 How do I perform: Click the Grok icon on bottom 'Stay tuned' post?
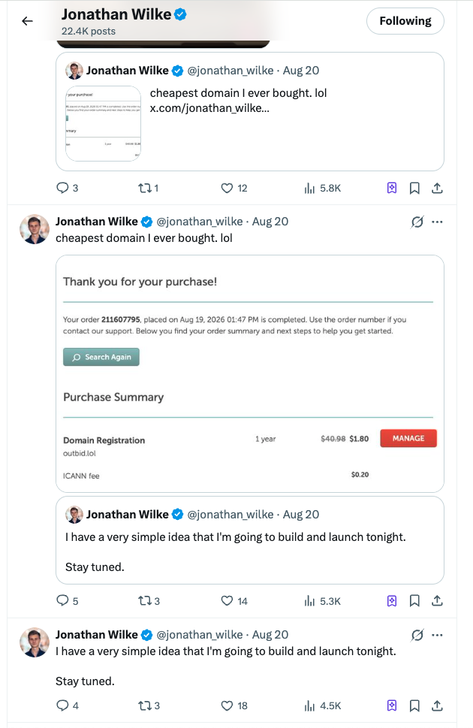click(x=417, y=635)
